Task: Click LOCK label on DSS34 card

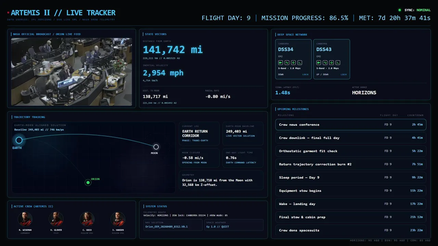Action: pos(305,74)
